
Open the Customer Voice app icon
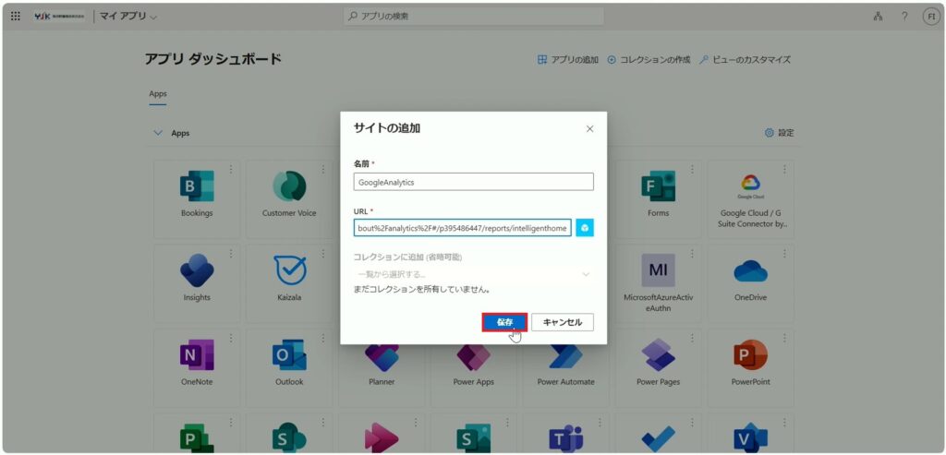pos(289,186)
